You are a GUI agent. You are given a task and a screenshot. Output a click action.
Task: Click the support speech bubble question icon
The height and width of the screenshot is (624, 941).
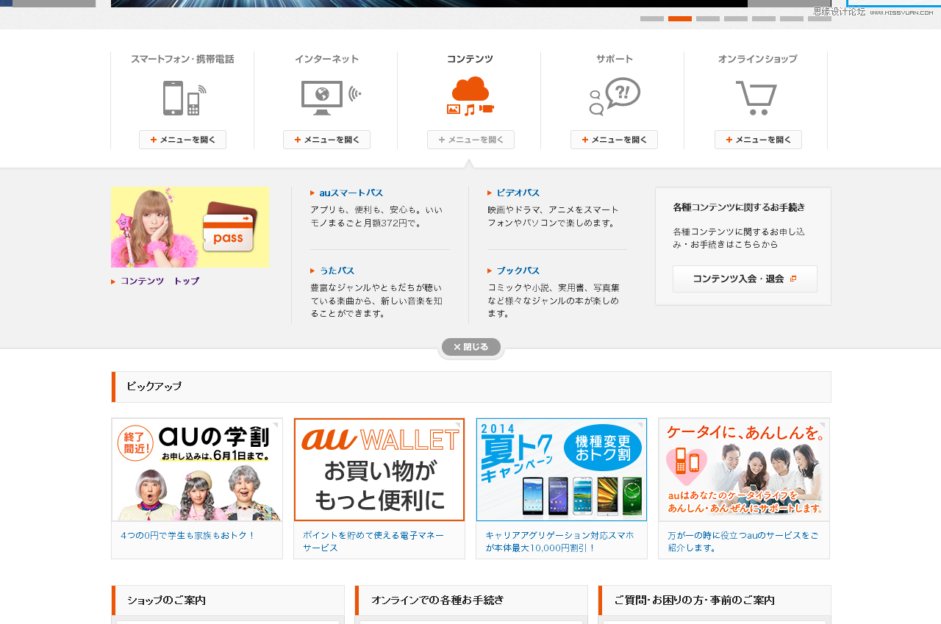pos(615,96)
